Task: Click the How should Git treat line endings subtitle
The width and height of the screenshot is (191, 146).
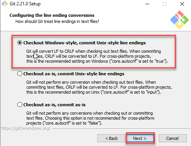Action: pos(57,21)
